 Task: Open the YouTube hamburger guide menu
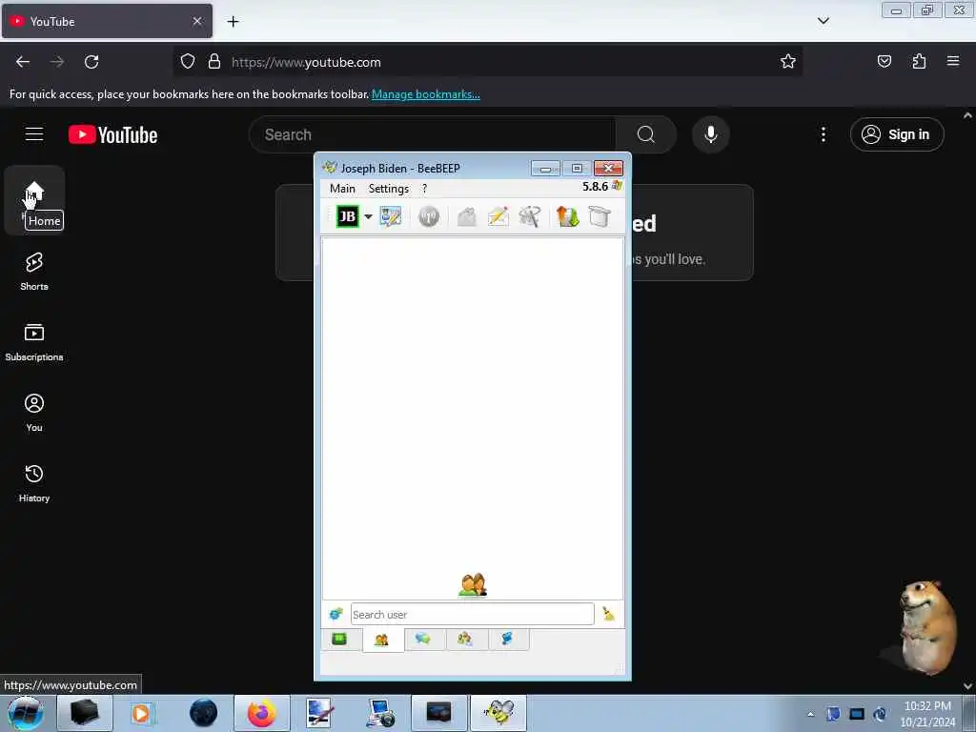(34, 133)
